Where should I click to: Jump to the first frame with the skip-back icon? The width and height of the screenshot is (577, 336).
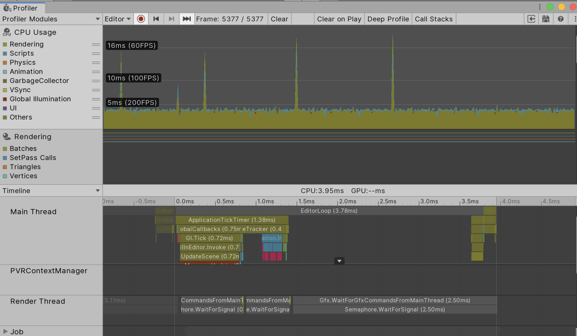coord(156,19)
